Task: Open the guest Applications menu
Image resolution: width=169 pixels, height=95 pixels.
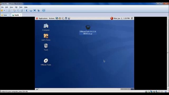Action: (43, 18)
